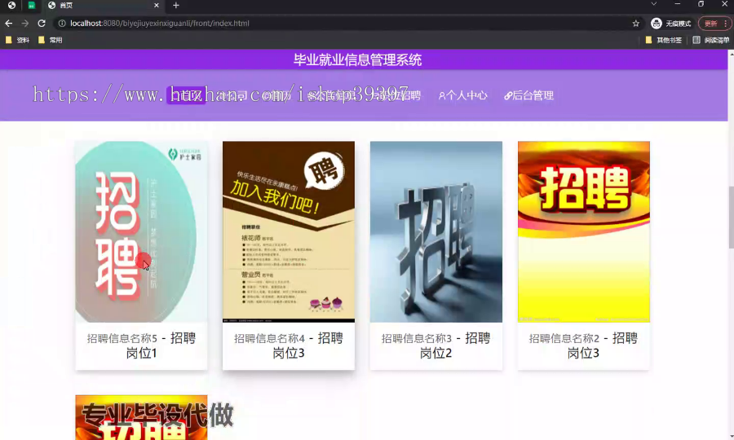734x440 pixels.
Task: Open the 其他书签 bookmarks folder
Action: (664, 40)
